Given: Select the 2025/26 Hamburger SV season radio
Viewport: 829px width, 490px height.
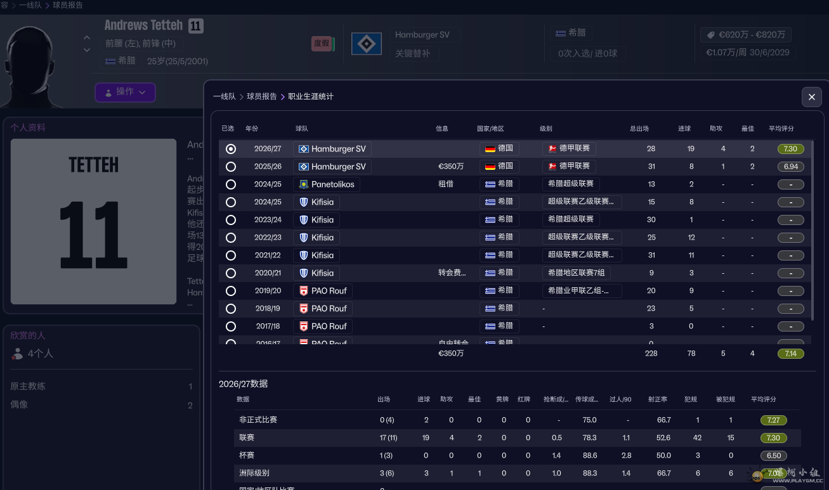Looking at the screenshot, I should pyautogui.click(x=231, y=167).
